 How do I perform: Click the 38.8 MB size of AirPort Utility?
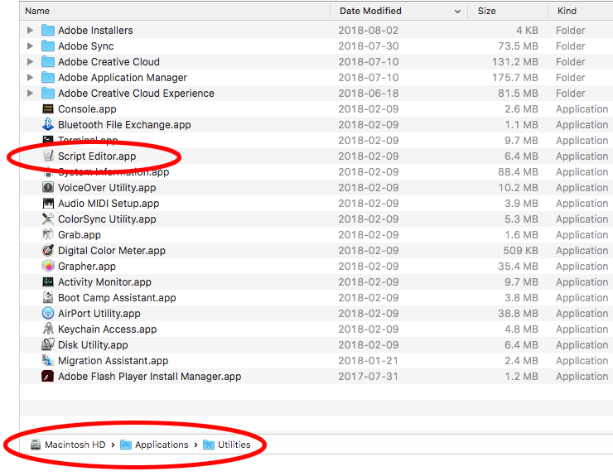[x=518, y=314]
